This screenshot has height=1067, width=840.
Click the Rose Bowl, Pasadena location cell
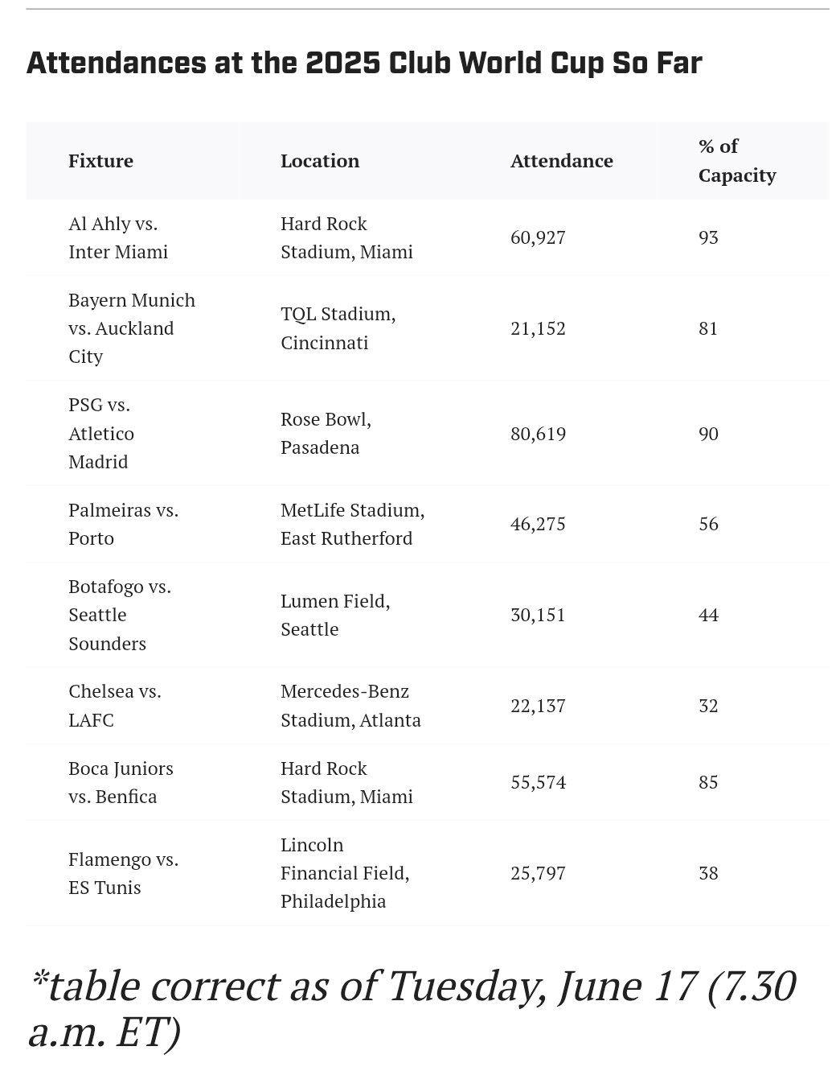[325, 434]
